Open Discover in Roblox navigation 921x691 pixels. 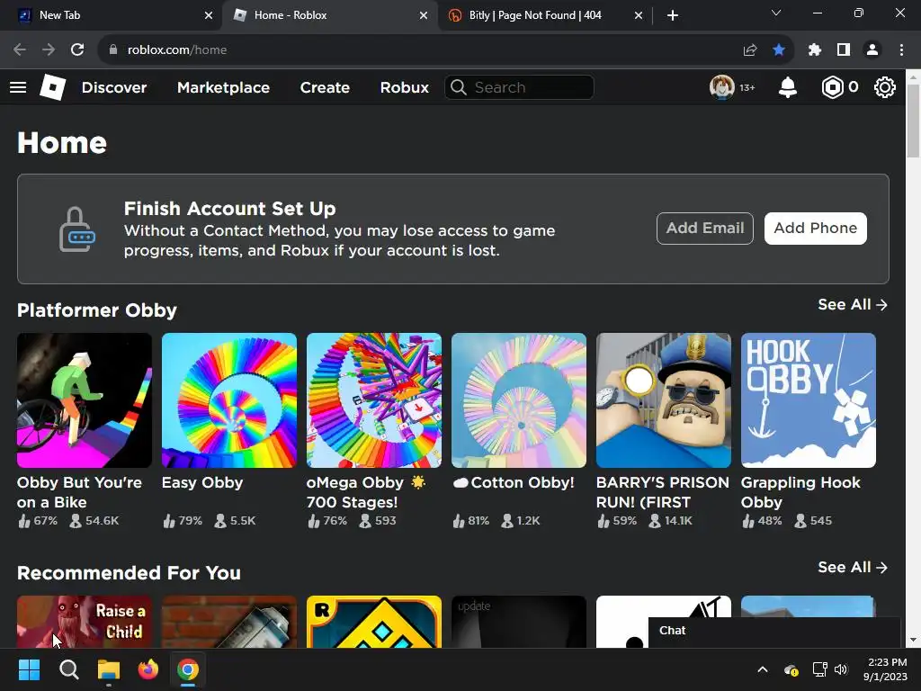tap(114, 87)
